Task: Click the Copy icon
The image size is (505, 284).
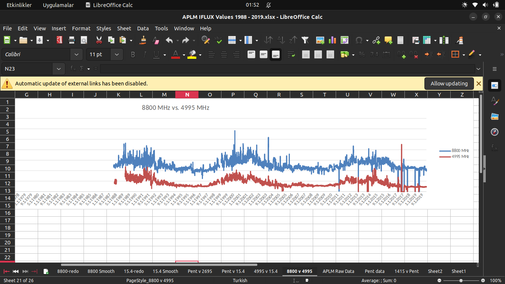Action: (111, 40)
